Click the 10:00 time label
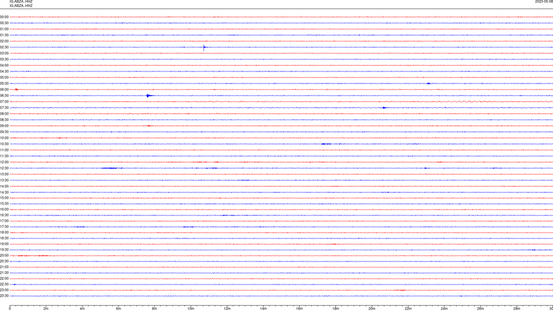Viewport: 553px width, 311px height. (4, 138)
